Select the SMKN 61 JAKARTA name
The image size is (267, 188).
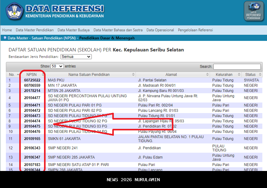pos(64,139)
